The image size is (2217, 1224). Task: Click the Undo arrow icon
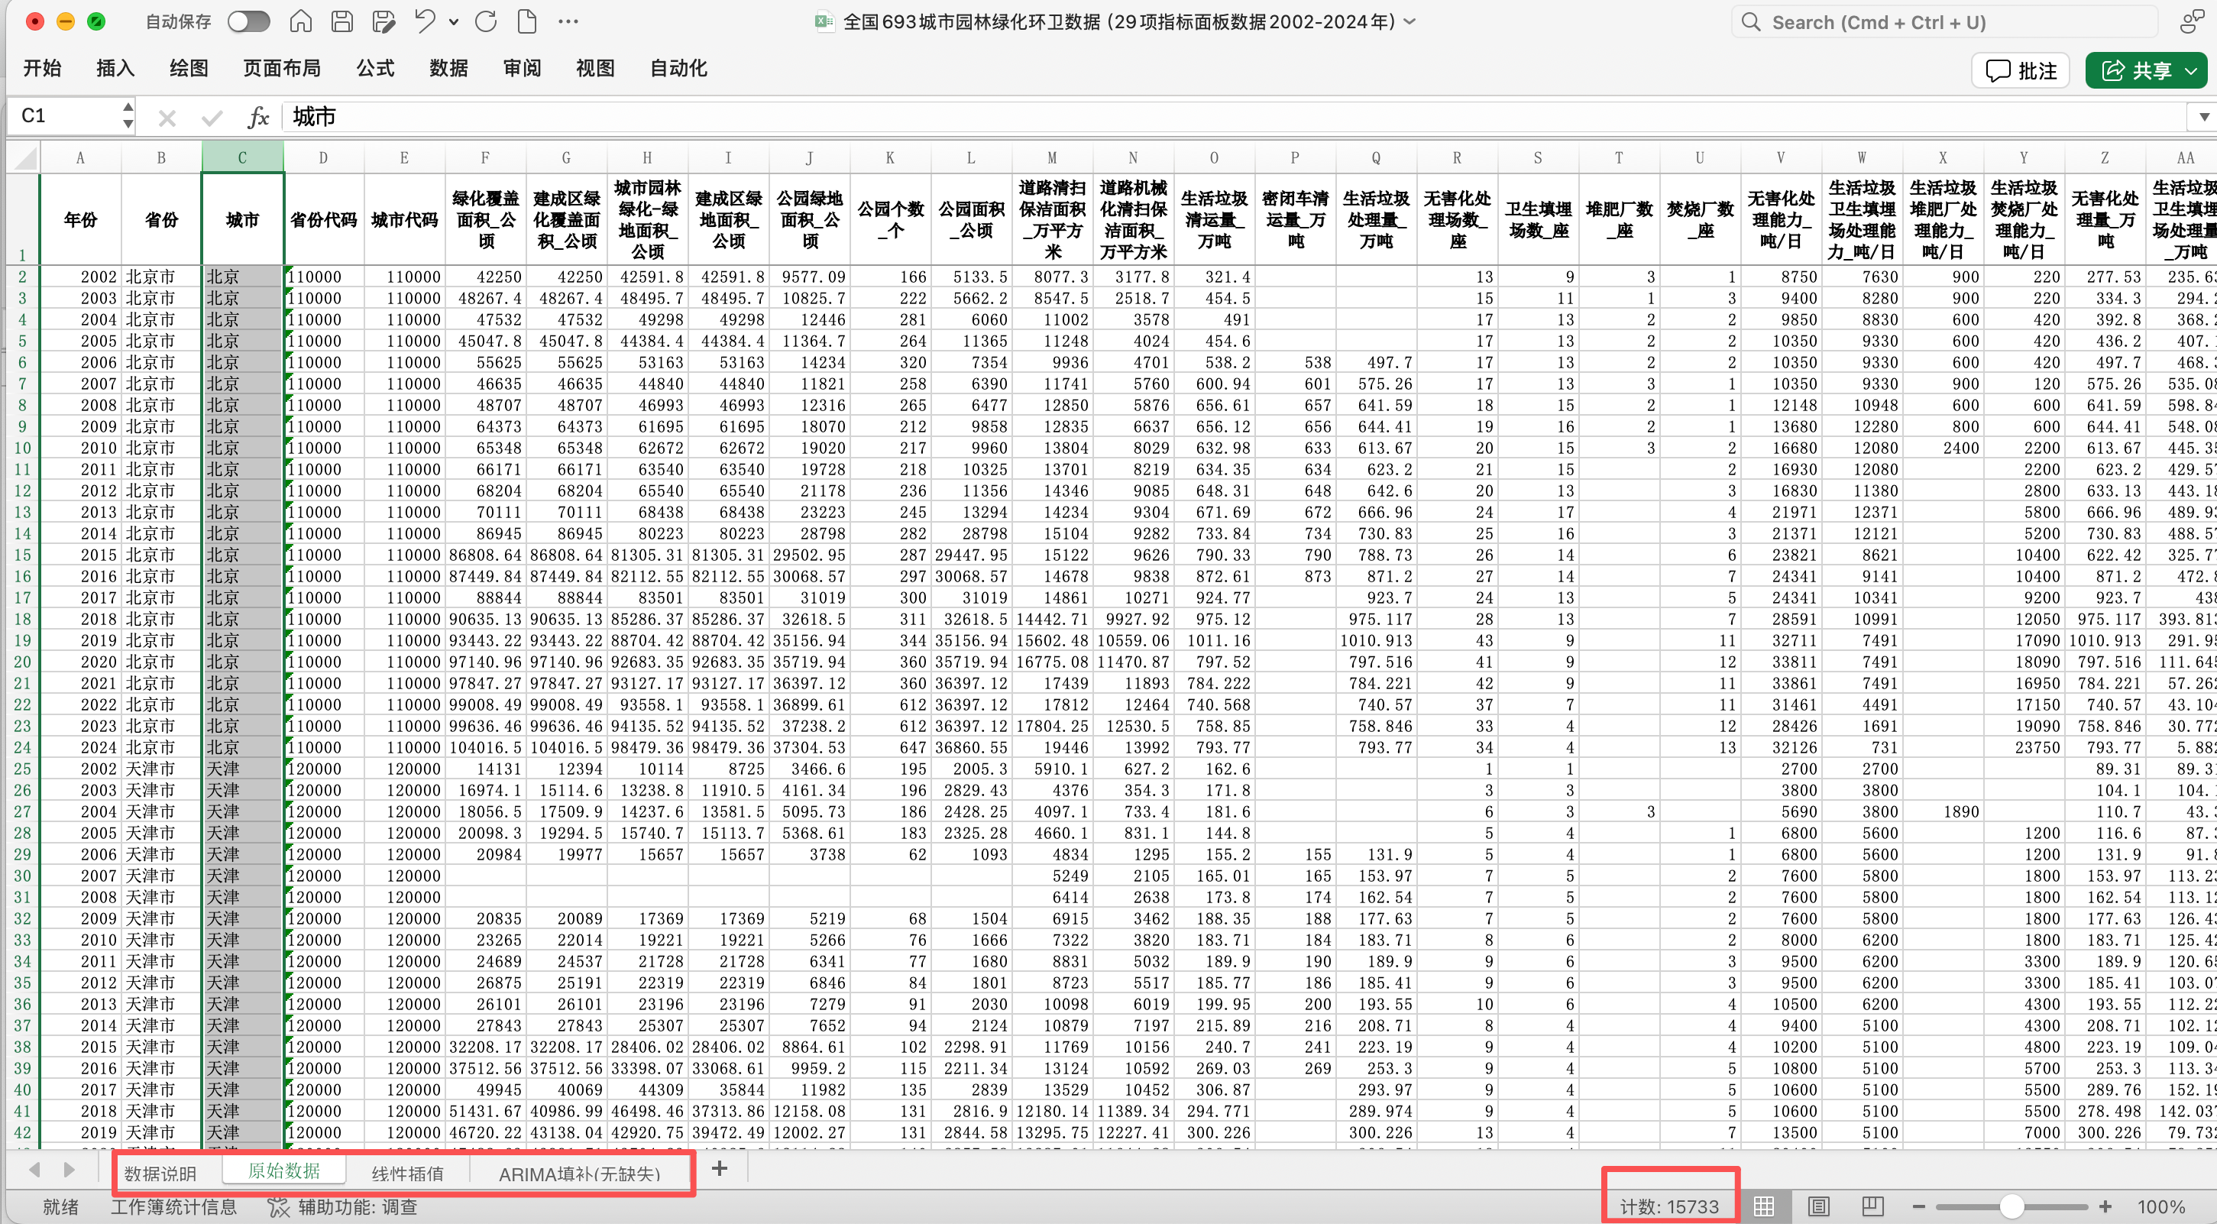pyautogui.click(x=426, y=21)
